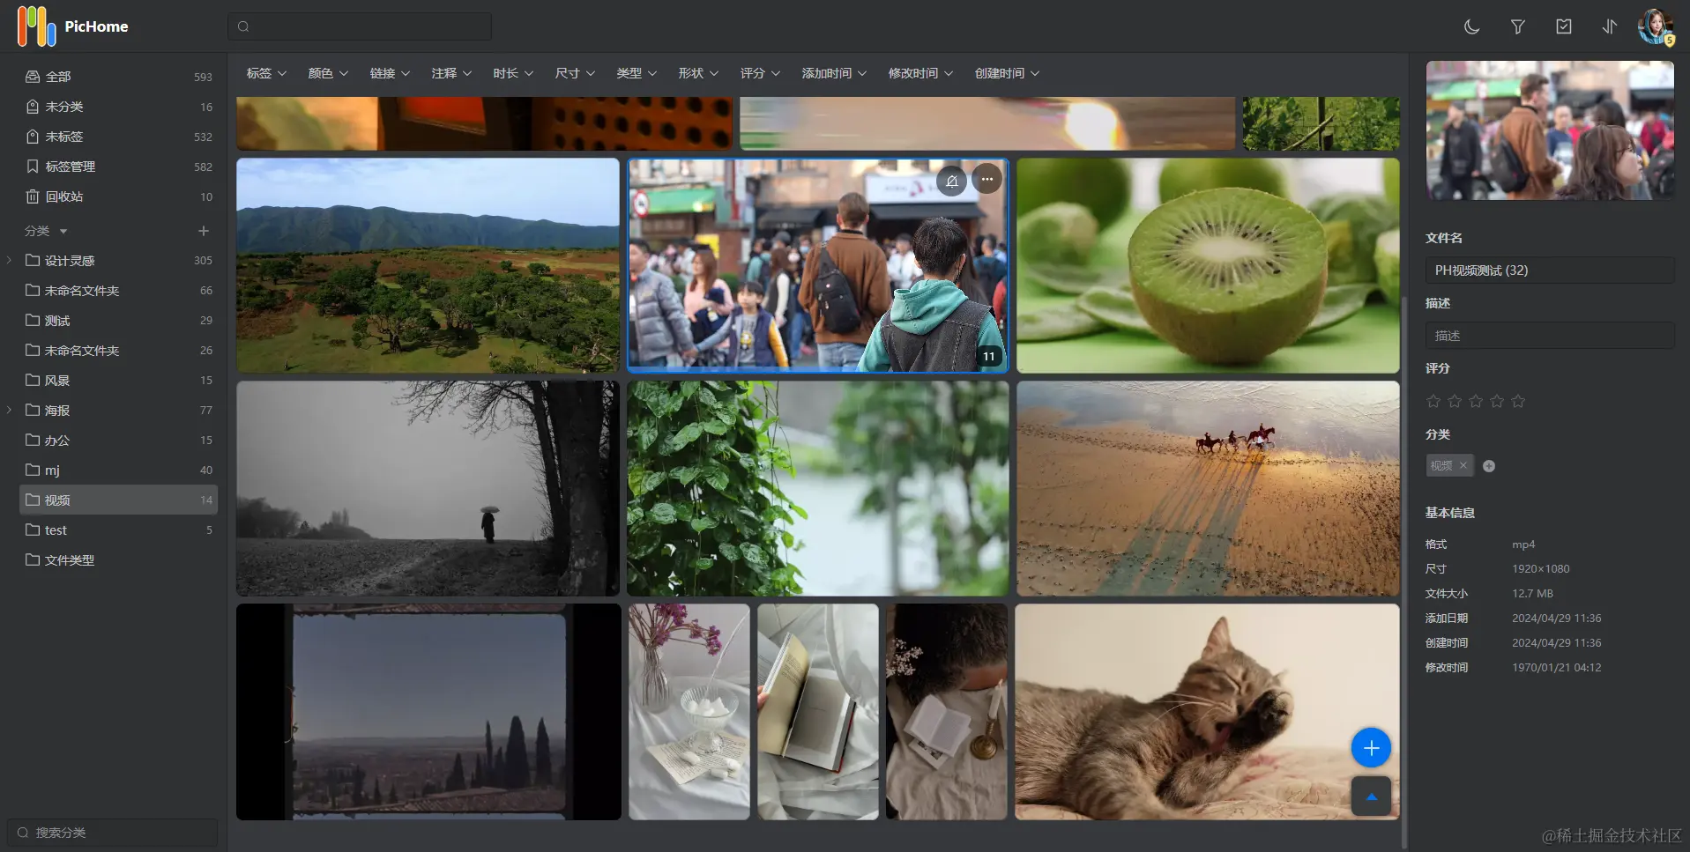
Task: Open the 时长 filter dropdown
Action: click(513, 73)
